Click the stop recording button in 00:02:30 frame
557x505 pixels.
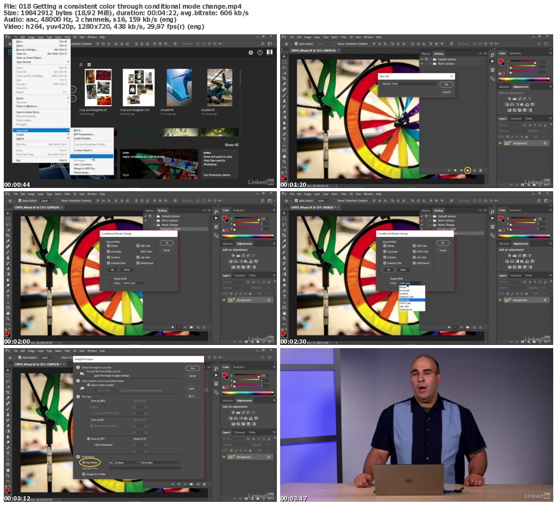tap(449, 327)
